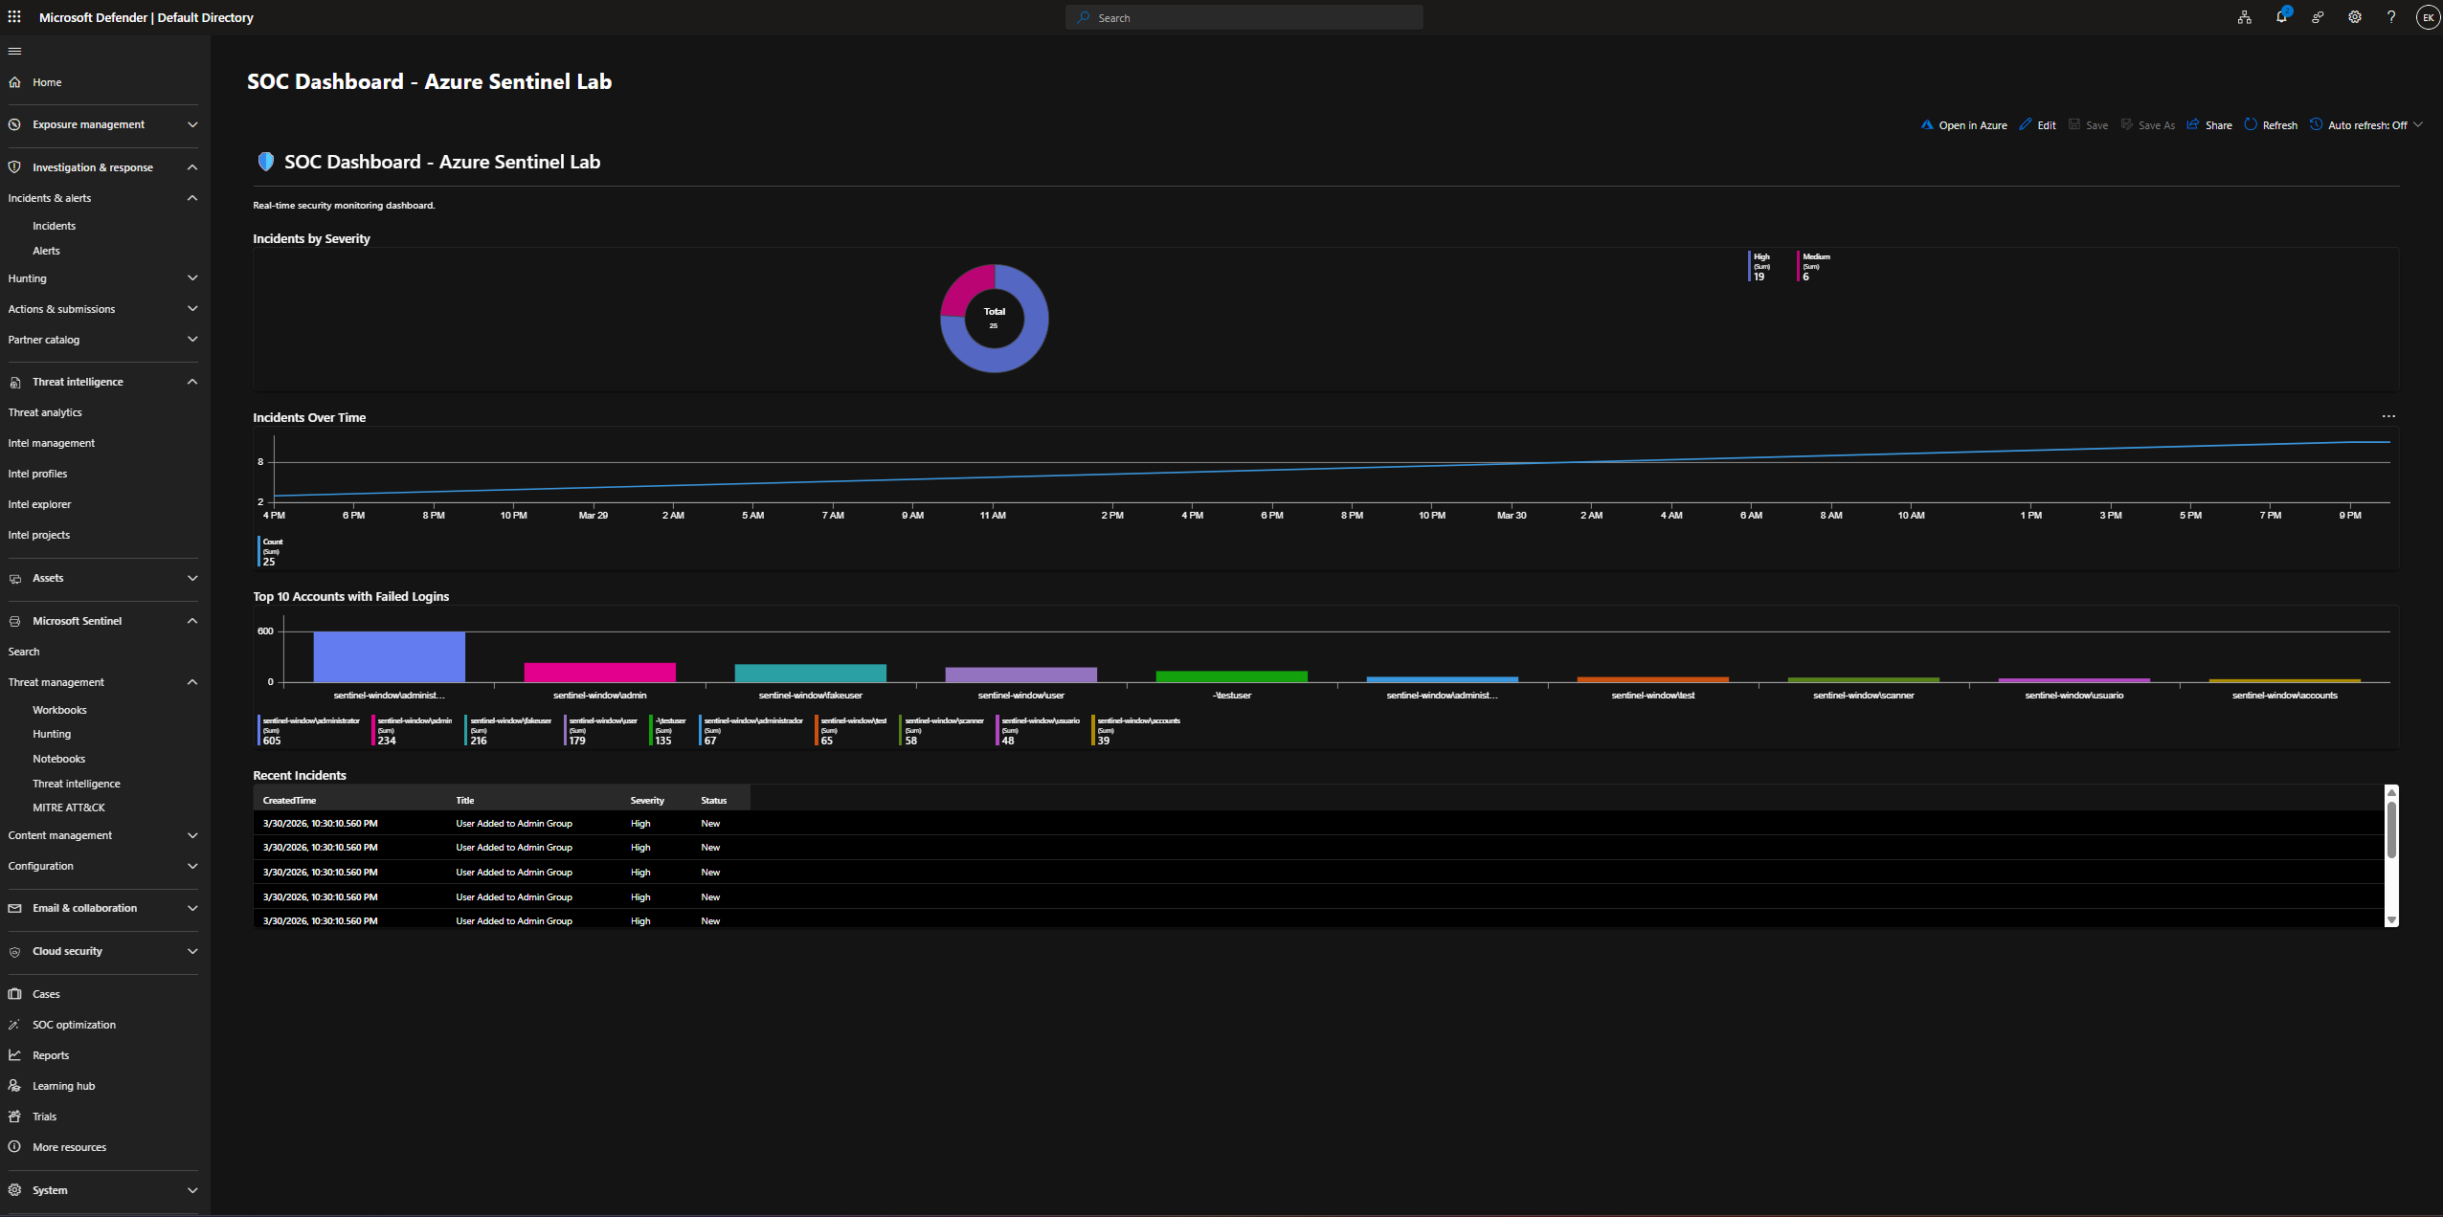Open the Incidents page
The width and height of the screenshot is (2443, 1217).
[x=55, y=225]
